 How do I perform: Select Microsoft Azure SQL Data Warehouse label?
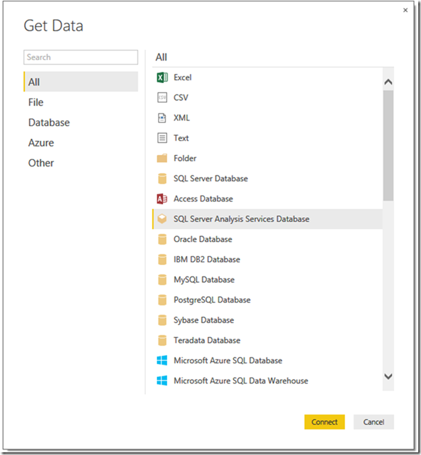(241, 381)
